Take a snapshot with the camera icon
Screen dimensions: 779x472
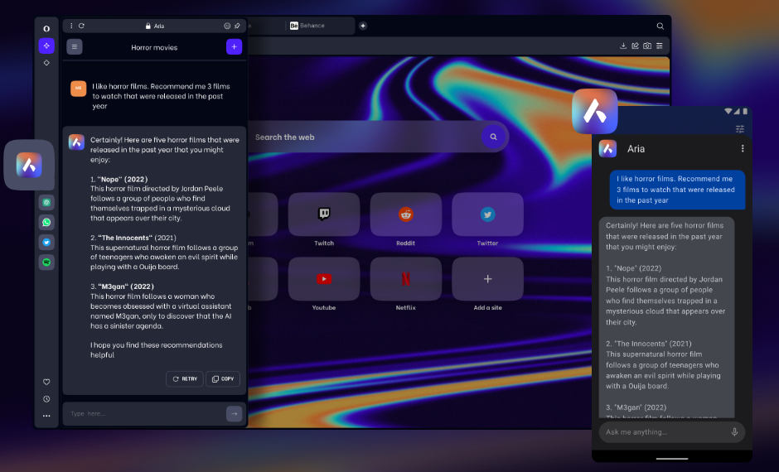point(647,46)
